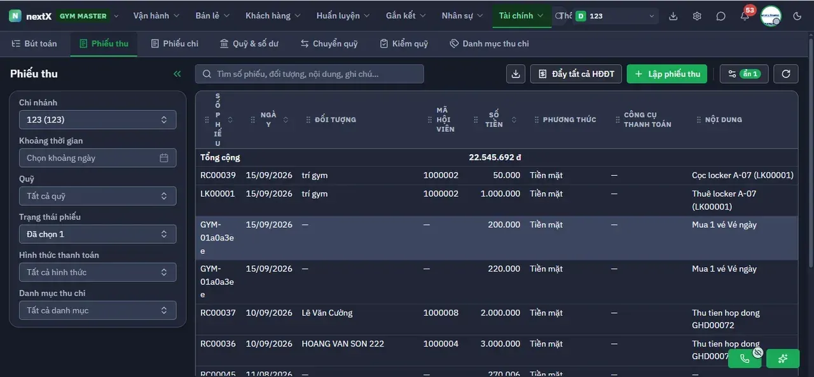Image resolution: width=814 pixels, height=377 pixels.
Task: Open the chat messages icon
Action: point(721,16)
